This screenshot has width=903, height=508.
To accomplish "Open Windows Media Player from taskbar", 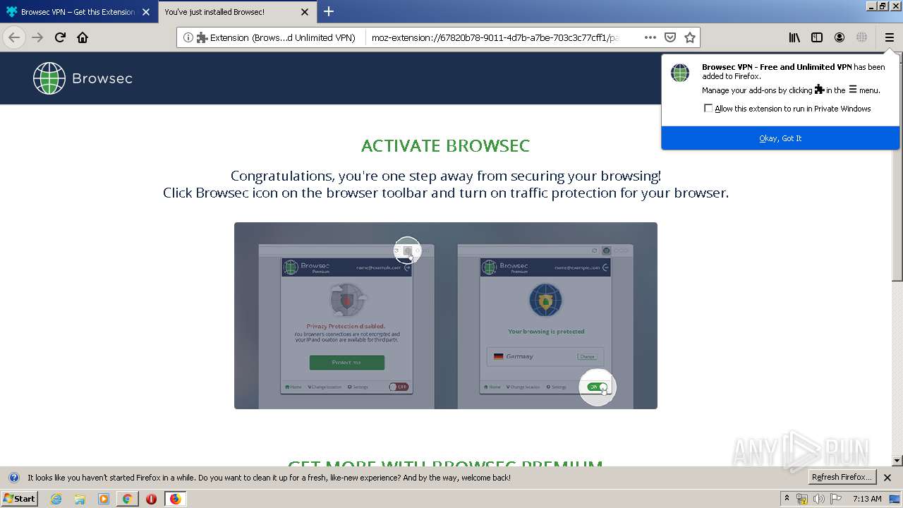I will click(x=104, y=499).
